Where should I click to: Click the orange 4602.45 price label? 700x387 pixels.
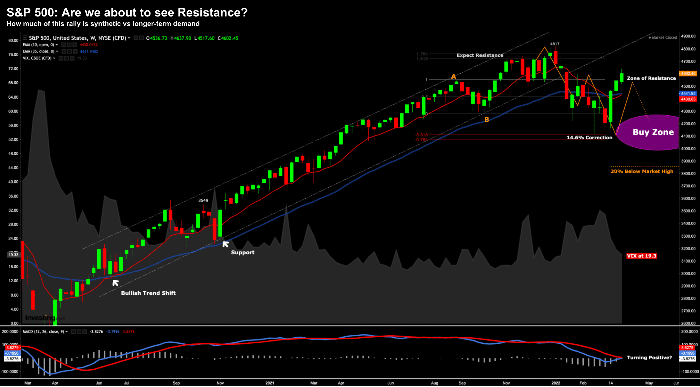pyautogui.click(x=688, y=74)
